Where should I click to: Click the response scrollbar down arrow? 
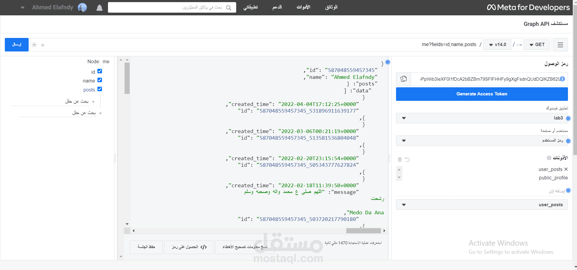127,224
